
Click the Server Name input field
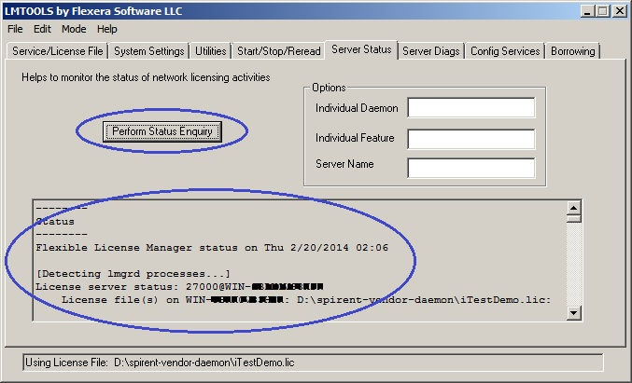470,168
